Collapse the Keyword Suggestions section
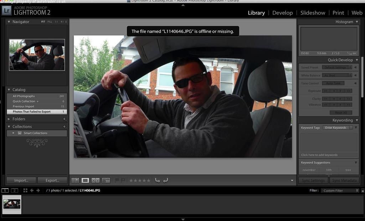This screenshot has width=365, height=221. 356,162
